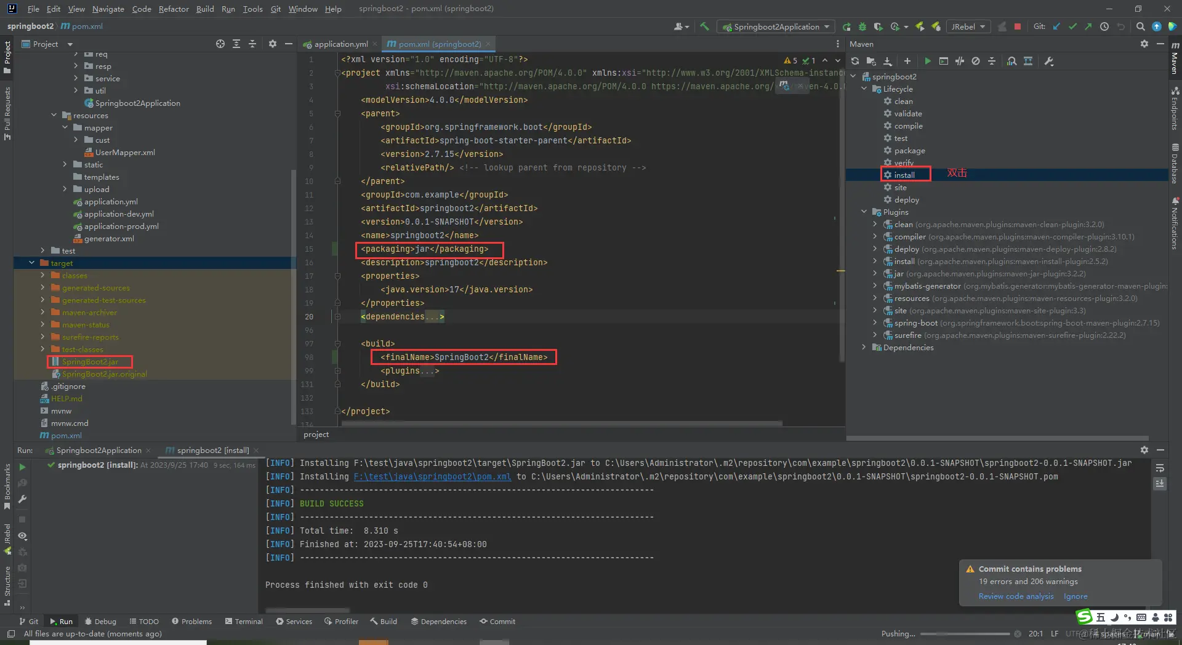Collapse Plugins node in Maven

tap(864, 212)
